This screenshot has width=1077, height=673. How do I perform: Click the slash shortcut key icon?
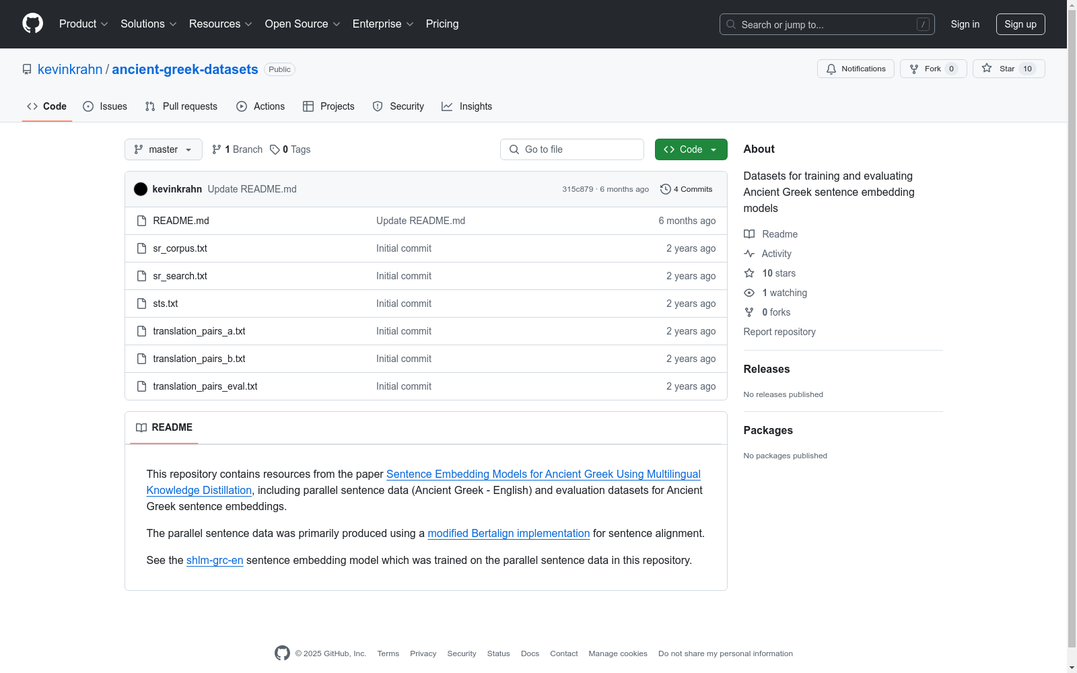[x=923, y=24]
